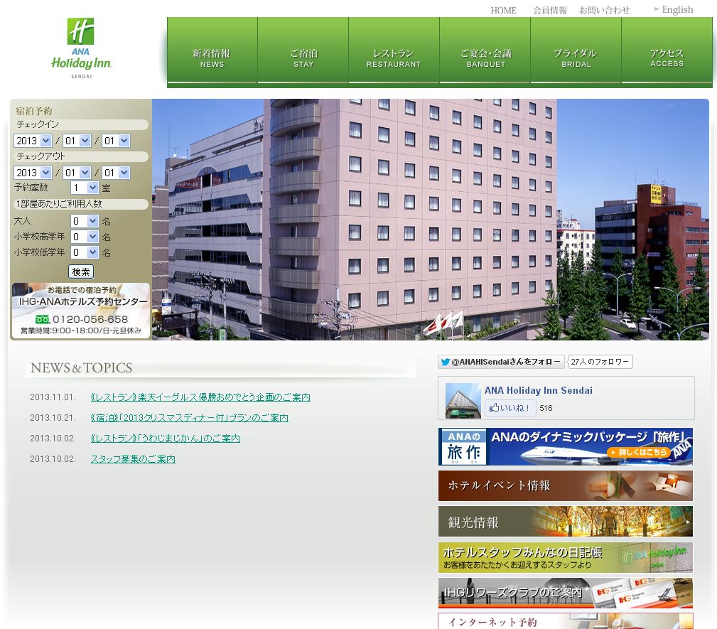Open 2013クリスマスディナー付プラン news link
The image size is (717, 629).
click(x=189, y=418)
